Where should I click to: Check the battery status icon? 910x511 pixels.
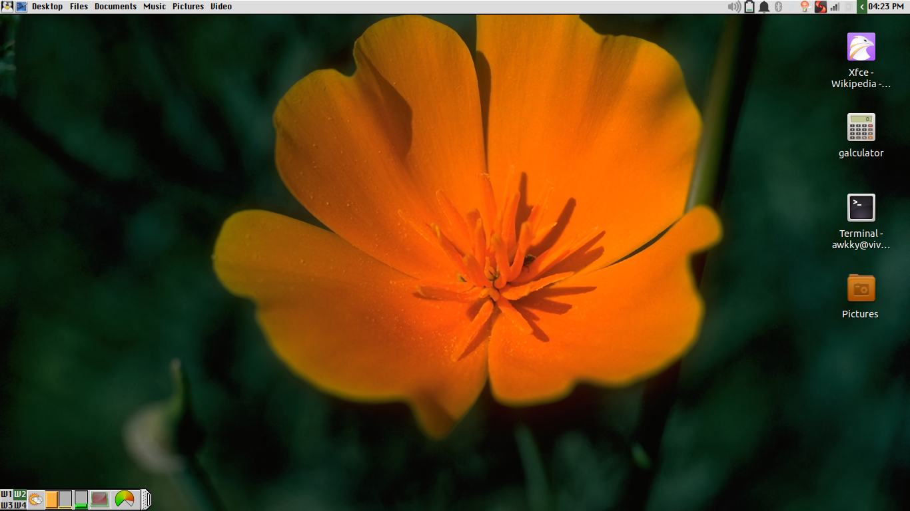point(749,7)
